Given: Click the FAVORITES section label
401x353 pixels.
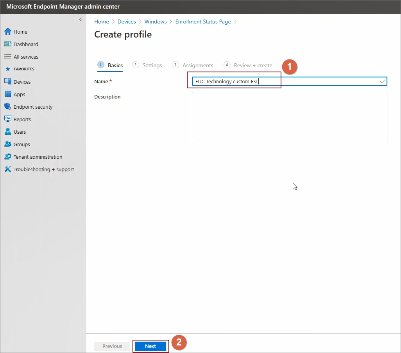Looking at the screenshot, I should (x=24, y=69).
